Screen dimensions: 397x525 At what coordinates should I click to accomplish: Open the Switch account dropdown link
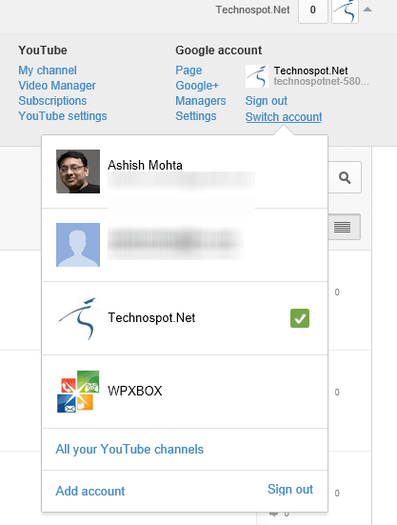[284, 117]
